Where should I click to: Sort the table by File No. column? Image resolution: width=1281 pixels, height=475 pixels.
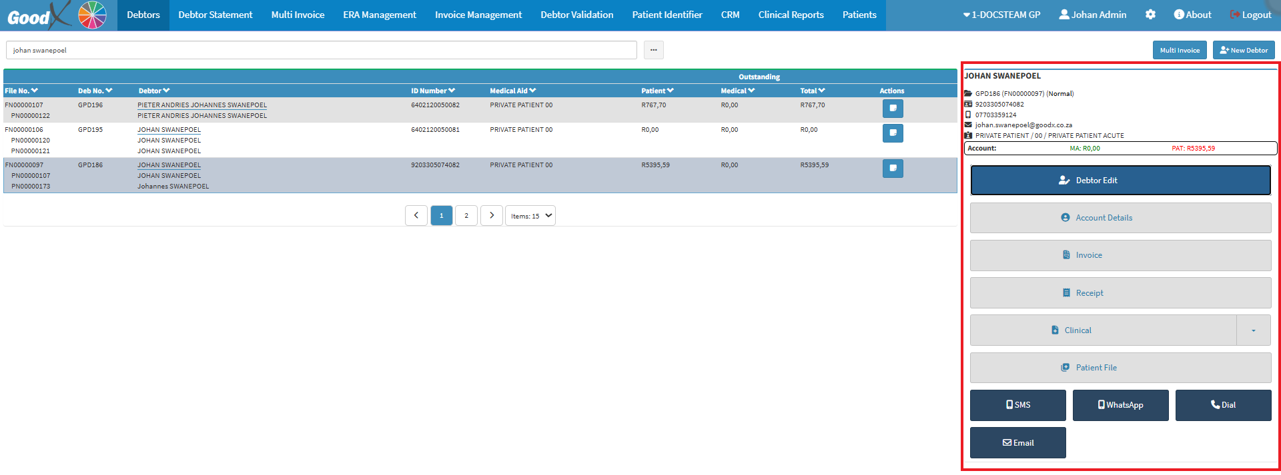tap(21, 91)
